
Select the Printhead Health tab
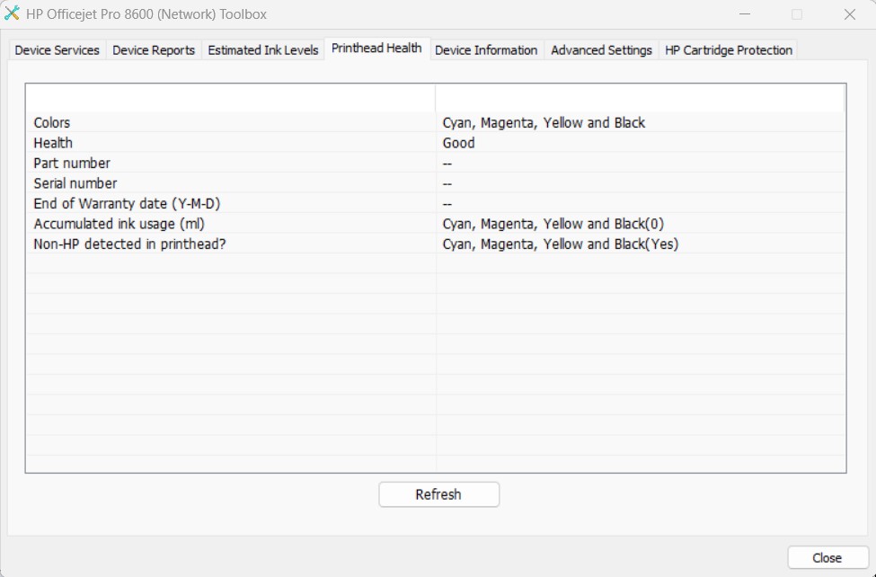coord(376,49)
